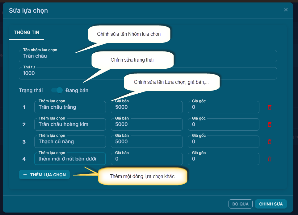298x215 pixels.
Task: Edit Giá gốc for Trân châu hoàng kim
Action: [x=223, y=124]
